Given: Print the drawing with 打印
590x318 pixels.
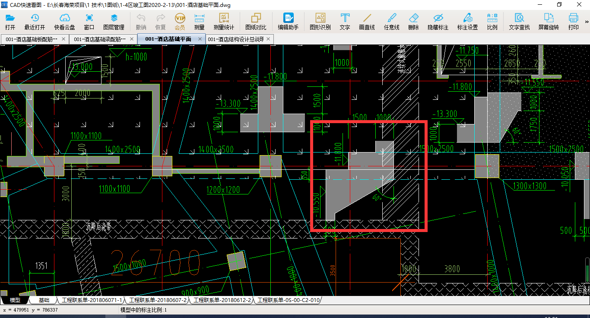Looking at the screenshot, I should pos(573,22).
